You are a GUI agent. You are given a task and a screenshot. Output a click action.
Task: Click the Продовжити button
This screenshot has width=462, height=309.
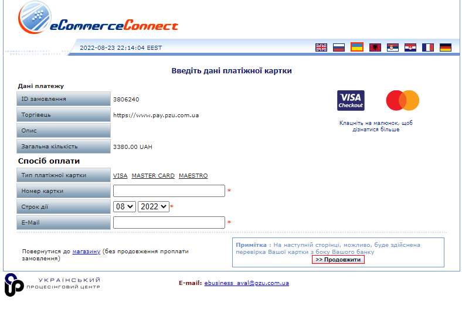click(x=338, y=259)
